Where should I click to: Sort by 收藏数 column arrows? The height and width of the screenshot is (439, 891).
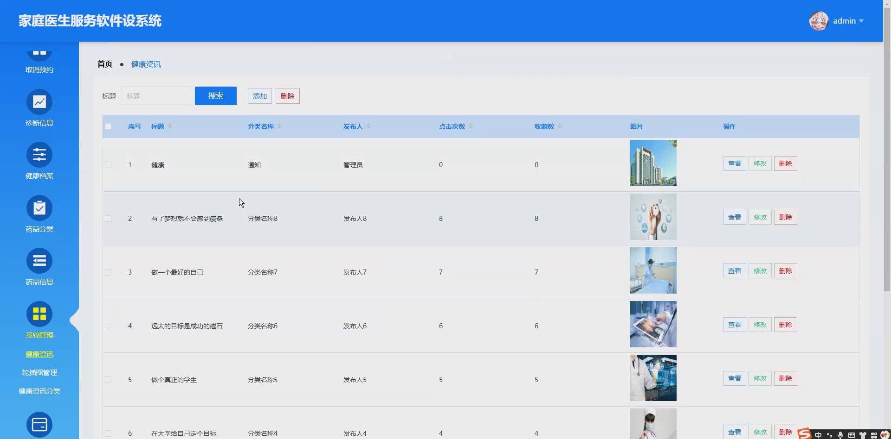point(560,126)
